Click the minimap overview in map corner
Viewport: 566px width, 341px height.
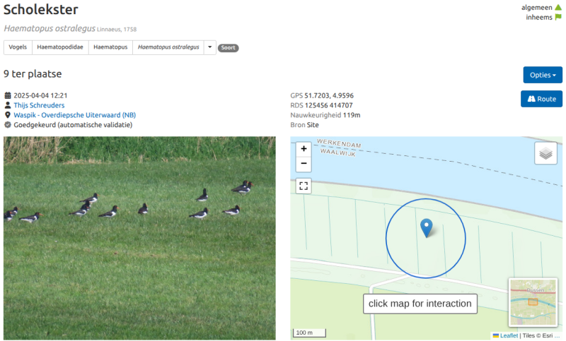click(533, 301)
